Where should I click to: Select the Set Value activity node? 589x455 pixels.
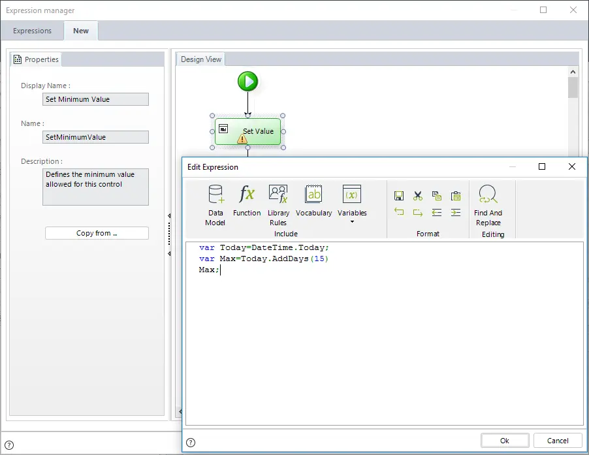(248, 131)
